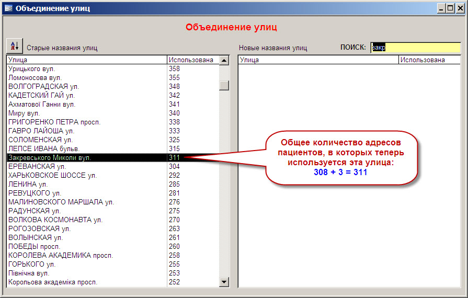Click usage count 270

(174, 220)
